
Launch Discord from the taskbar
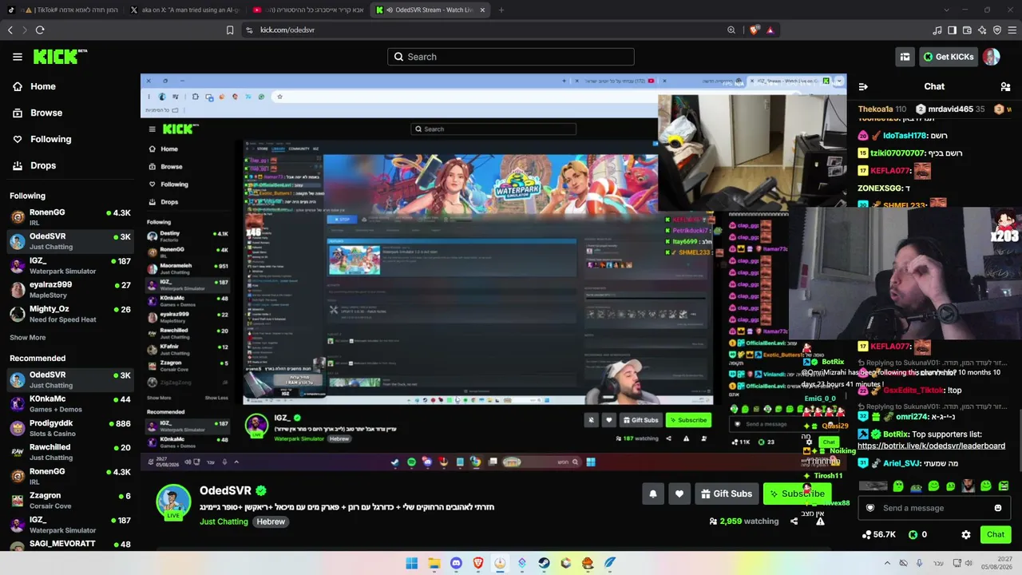point(456,563)
